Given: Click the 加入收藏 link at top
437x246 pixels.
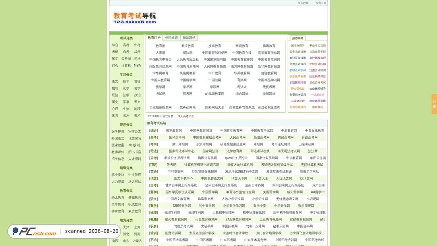Looking at the screenshot, I should pyautogui.click(x=303, y=3).
